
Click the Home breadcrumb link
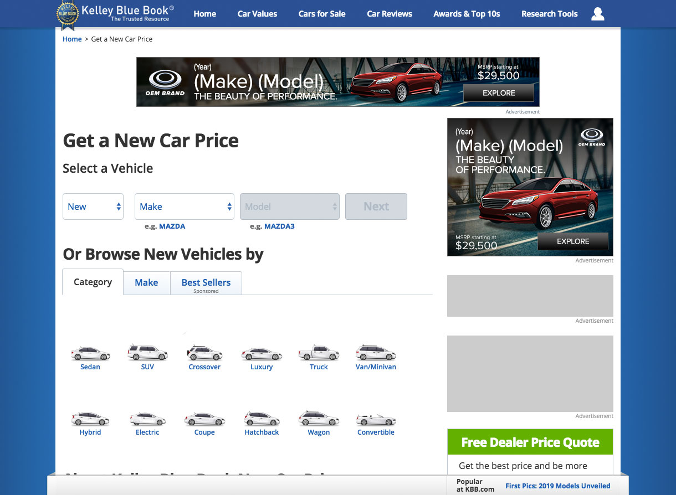tap(72, 39)
